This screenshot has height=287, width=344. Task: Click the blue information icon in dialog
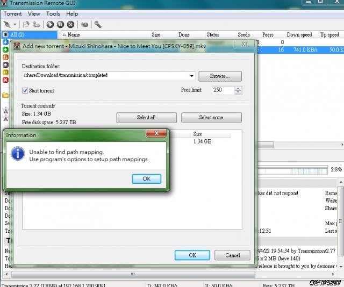tap(18, 153)
